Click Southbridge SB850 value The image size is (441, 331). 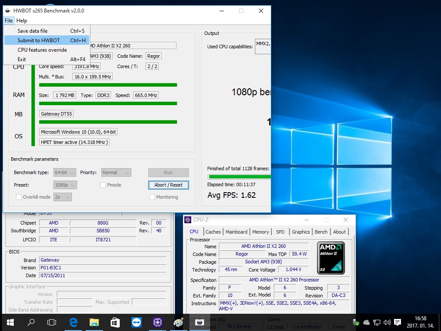103,231
